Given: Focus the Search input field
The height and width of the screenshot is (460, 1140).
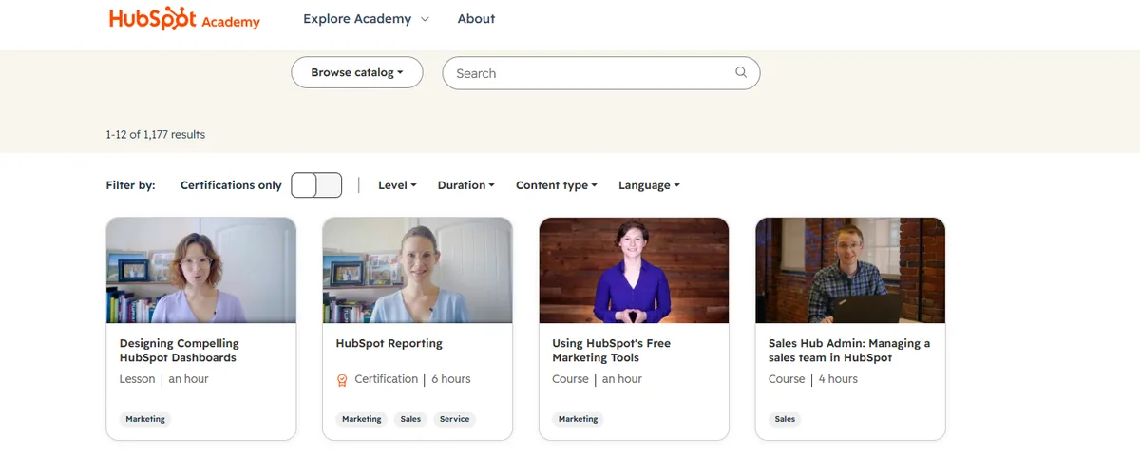Looking at the screenshot, I should pos(601,73).
